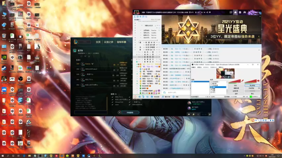Open the YY home icon in title bar
Viewport: 282px width, 158px height.
coord(235,12)
